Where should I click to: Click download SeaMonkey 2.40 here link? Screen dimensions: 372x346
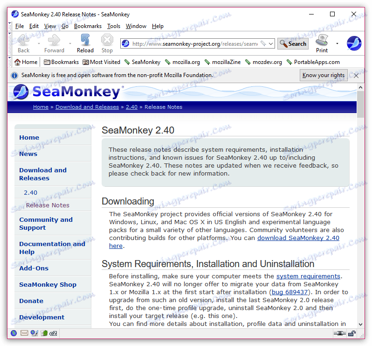click(298, 238)
